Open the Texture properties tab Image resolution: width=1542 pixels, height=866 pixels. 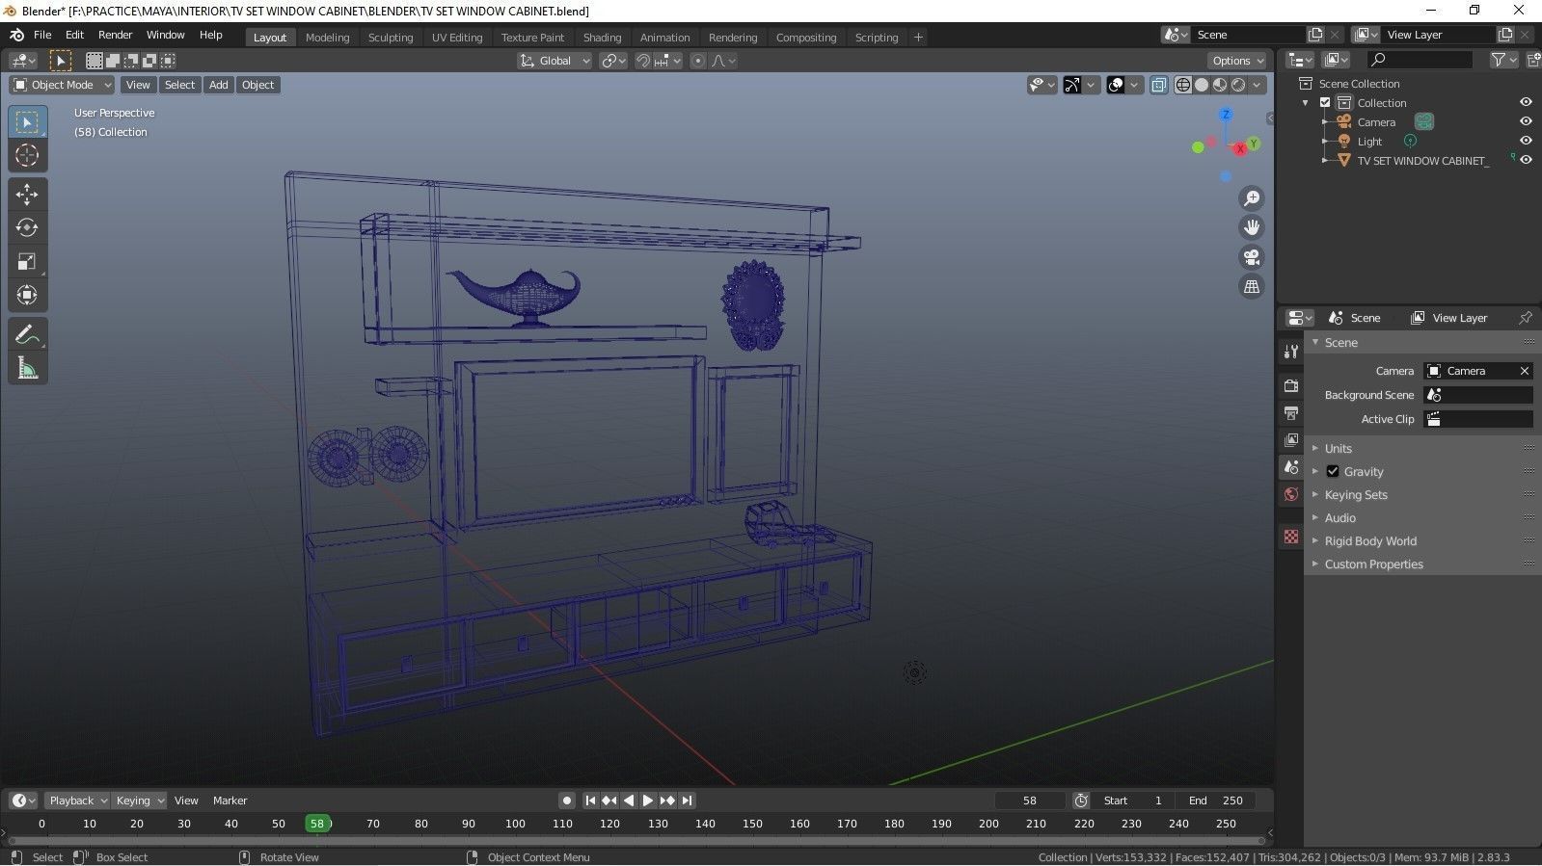pyautogui.click(x=1291, y=537)
